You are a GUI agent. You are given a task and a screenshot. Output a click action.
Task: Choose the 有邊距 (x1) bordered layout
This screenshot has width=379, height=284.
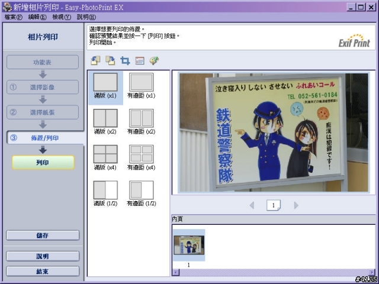[x=141, y=86]
